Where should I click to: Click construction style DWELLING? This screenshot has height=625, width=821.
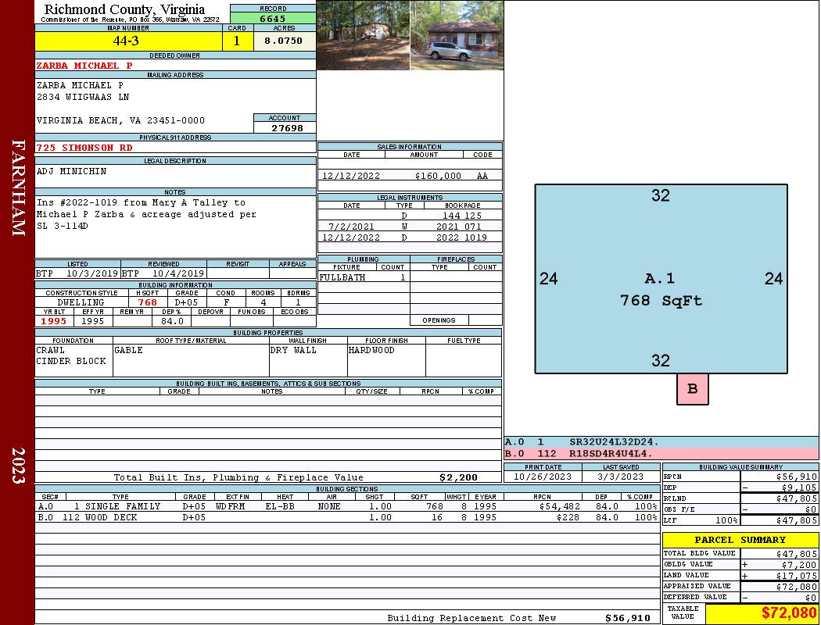(81, 302)
